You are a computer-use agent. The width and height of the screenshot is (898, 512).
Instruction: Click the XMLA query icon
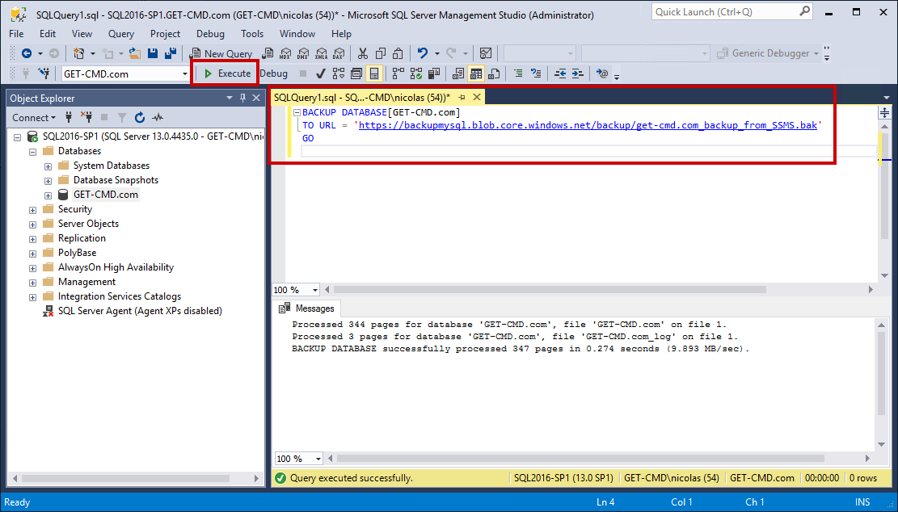pyautogui.click(x=321, y=53)
